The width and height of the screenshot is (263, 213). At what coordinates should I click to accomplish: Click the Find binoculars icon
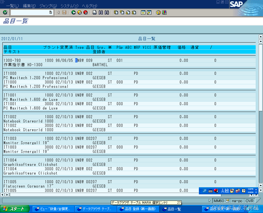point(101,12)
